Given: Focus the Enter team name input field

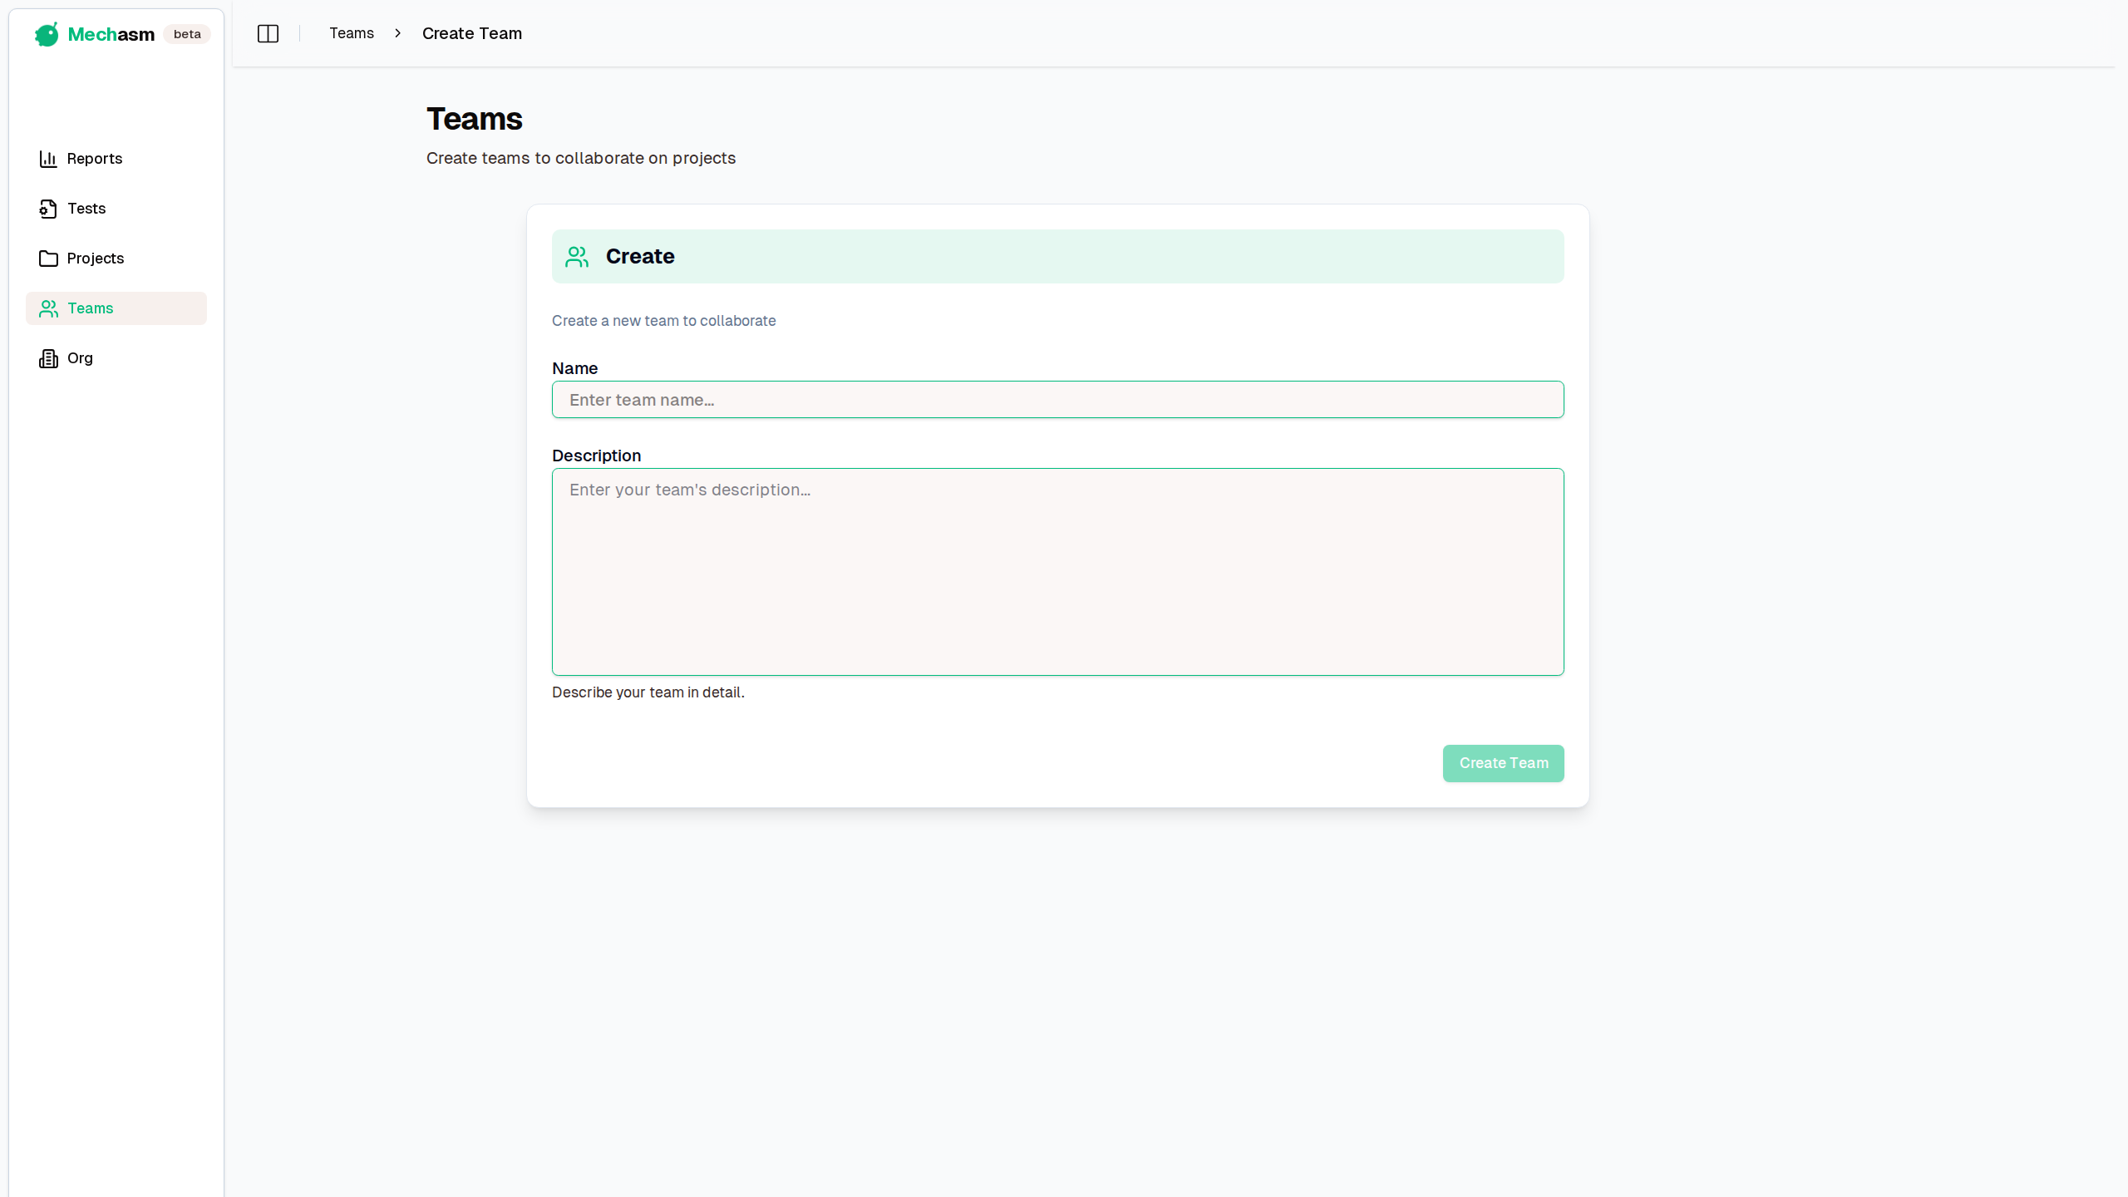Looking at the screenshot, I should 1057,400.
